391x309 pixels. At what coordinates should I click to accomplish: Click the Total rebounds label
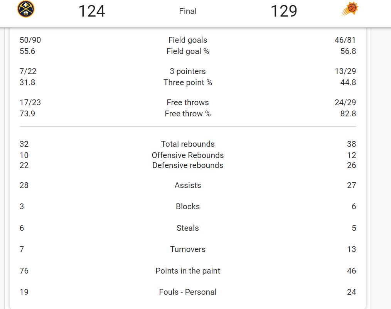(188, 144)
